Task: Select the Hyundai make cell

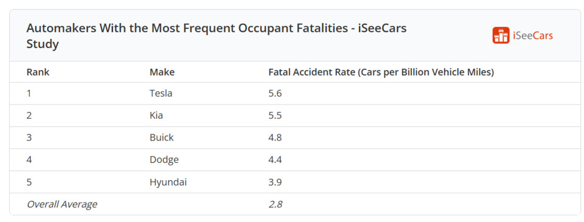Action: click(x=168, y=182)
